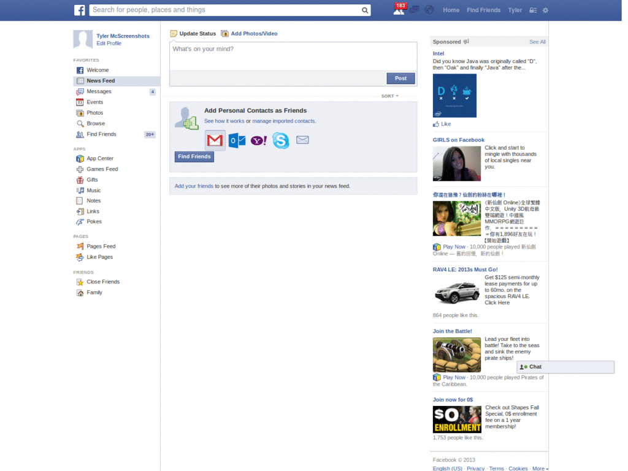Click Join the Battle! ad title
Screen dimensions: 628x471
pyautogui.click(x=452, y=331)
